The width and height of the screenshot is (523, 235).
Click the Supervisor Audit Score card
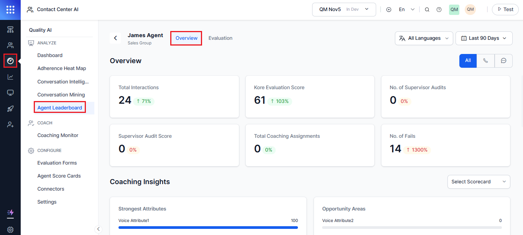pos(174,145)
